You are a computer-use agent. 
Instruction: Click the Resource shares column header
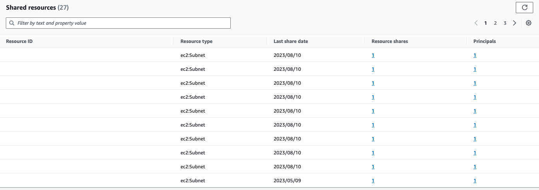click(390, 41)
